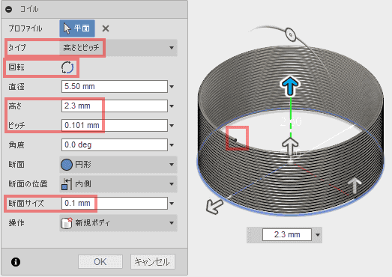Expand the 角度 field dropdown arrow
Image resolution: width=392 pixels, height=277 pixels.
coord(172,145)
